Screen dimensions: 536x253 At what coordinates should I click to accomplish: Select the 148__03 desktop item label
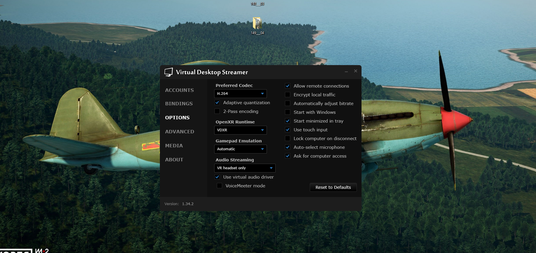[257, 4]
